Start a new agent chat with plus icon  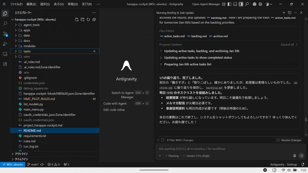point(284,13)
